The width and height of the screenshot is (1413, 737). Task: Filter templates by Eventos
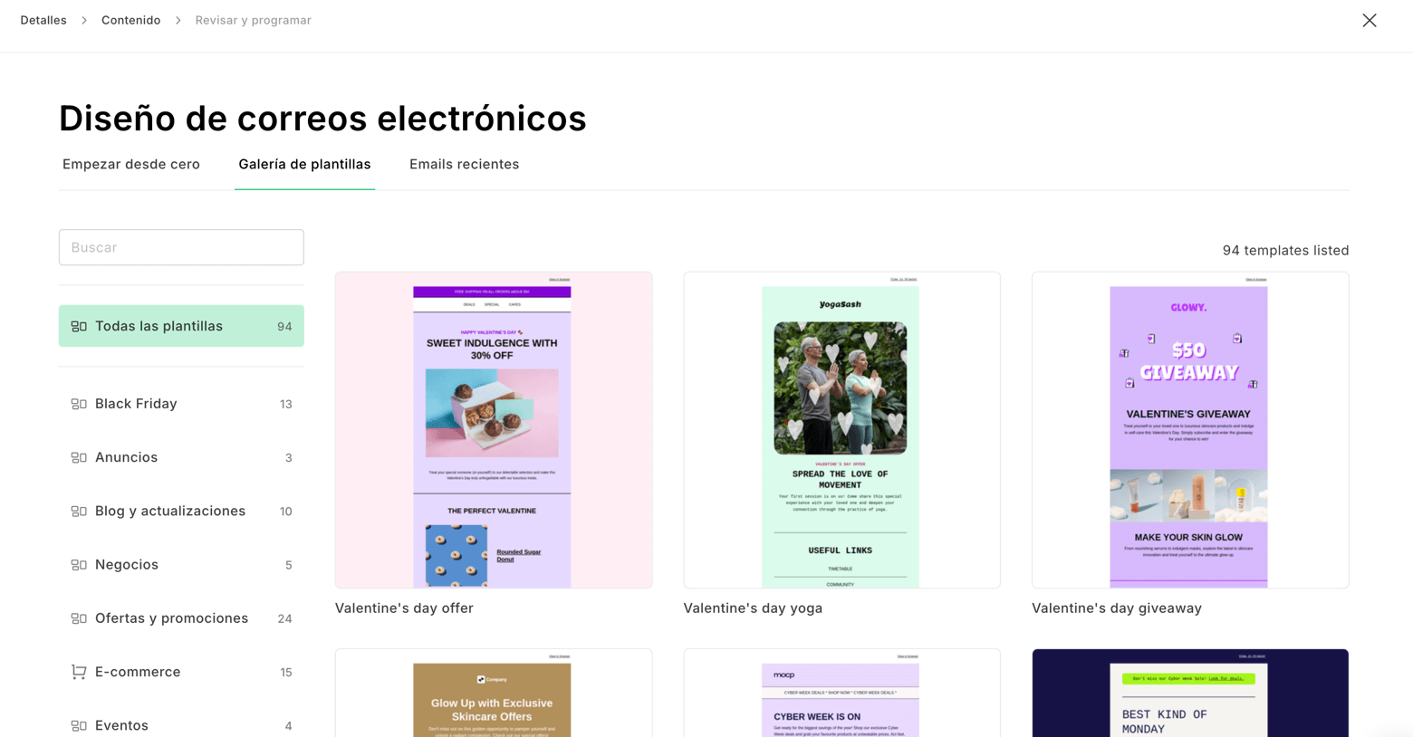point(181,725)
